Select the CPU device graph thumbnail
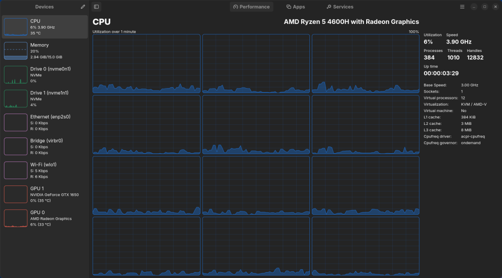The width and height of the screenshot is (502, 278). pyautogui.click(x=16, y=27)
